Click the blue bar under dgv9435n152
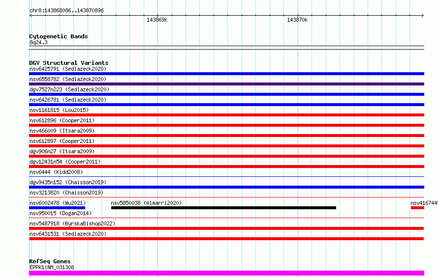This screenshot has height=278, width=438. pyautogui.click(x=226, y=187)
